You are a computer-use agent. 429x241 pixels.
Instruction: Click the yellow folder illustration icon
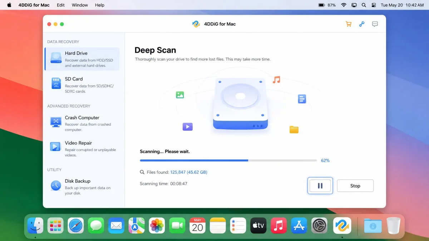294,130
